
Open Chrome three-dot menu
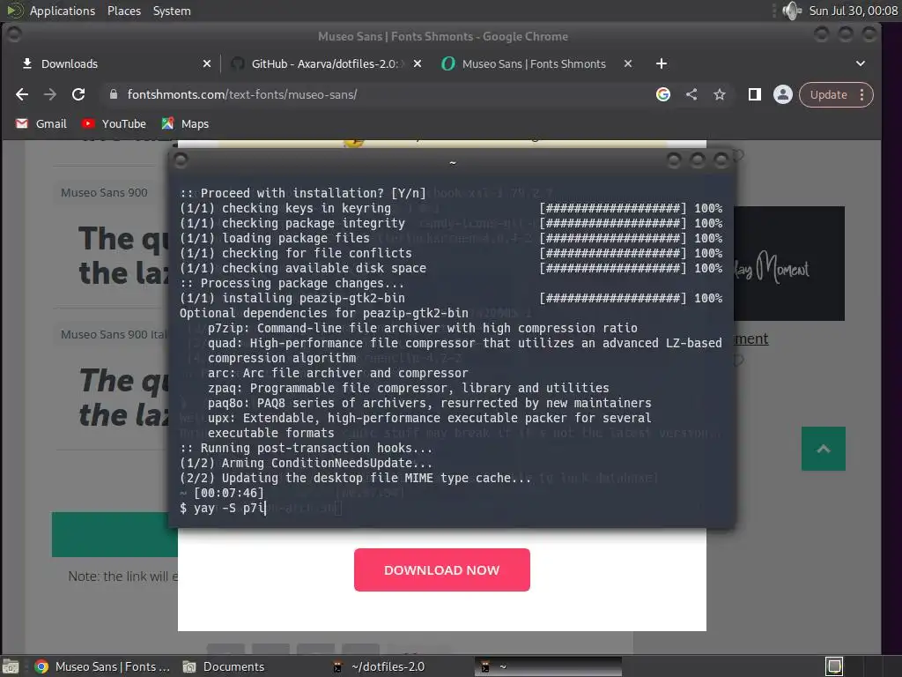click(x=861, y=95)
